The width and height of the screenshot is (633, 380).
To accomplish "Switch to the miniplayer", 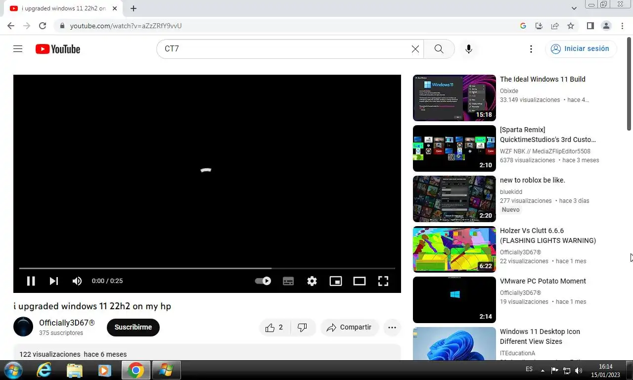I will coord(336,281).
